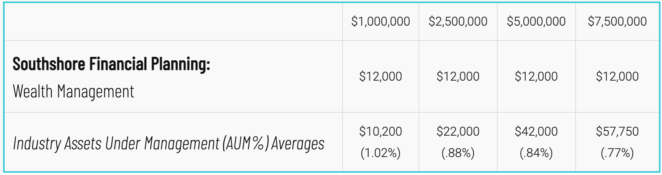Click the (1.02%) percentage text
The width and height of the screenshot is (662, 175).
coord(381,153)
